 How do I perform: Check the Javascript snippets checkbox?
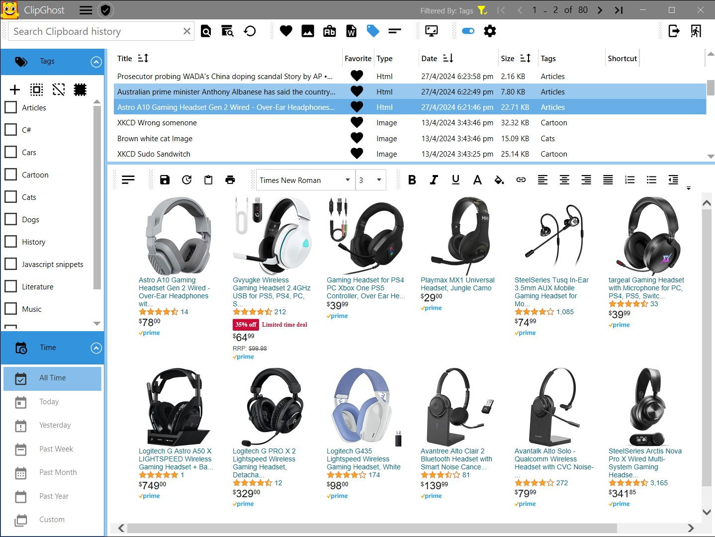coord(11,264)
